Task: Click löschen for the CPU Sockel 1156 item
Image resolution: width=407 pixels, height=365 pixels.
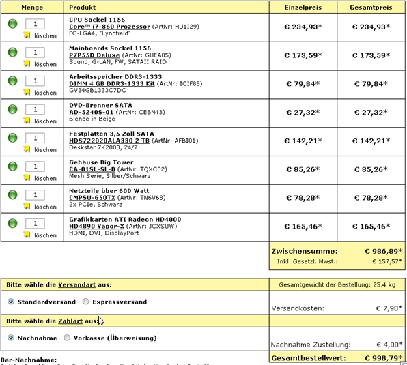Action: click(x=46, y=35)
